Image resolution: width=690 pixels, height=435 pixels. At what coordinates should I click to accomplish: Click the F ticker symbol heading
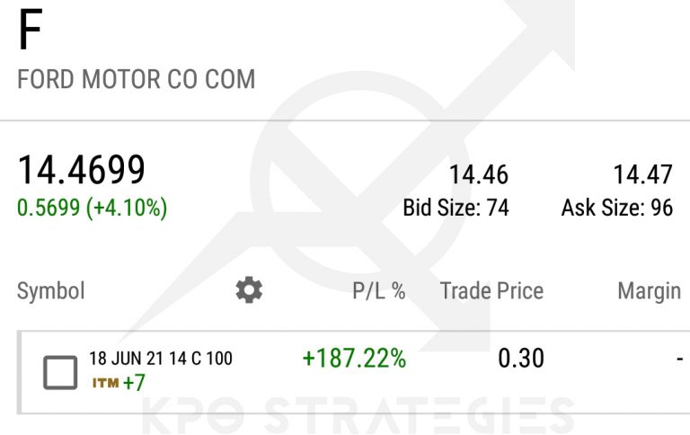click(x=30, y=32)
